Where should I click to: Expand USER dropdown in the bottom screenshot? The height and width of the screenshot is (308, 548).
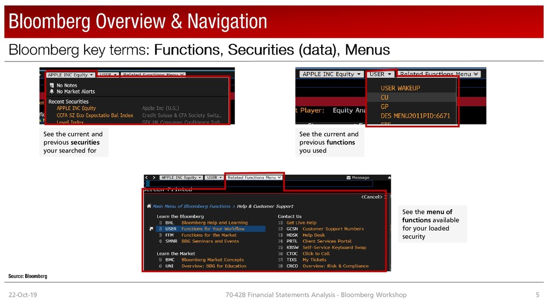click(214, 178)
